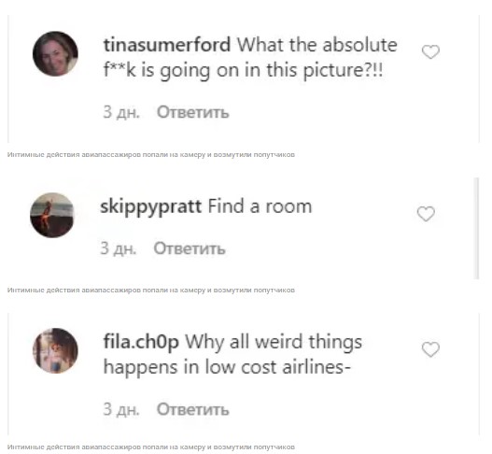View fila.ch0p's profile avatar

(55, 350)
